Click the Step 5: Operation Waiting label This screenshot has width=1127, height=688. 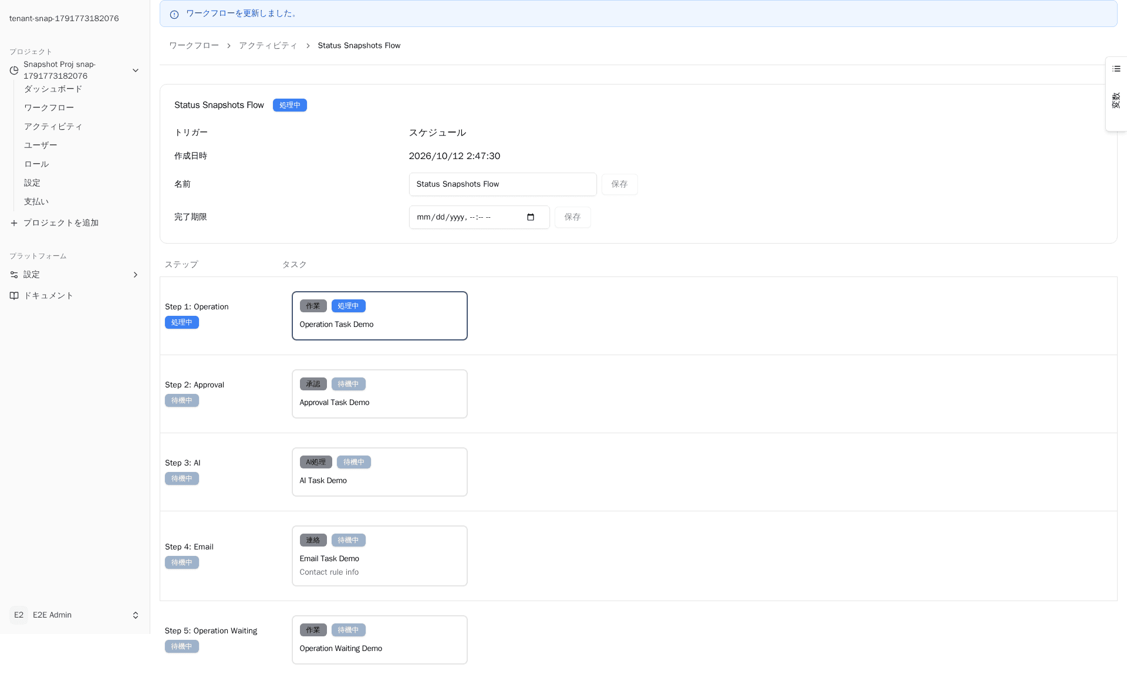(211, 631)
